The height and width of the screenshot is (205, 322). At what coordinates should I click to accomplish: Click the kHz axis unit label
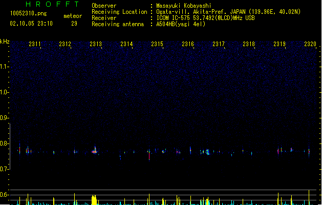click(x=5, y=42)
